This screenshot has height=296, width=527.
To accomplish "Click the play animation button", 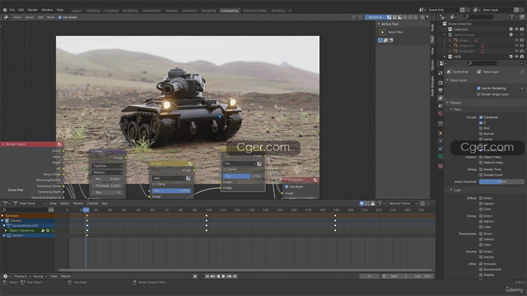I will coord(224,276).
